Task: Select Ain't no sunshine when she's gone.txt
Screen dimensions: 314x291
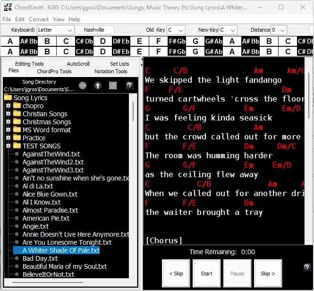Action: point(76,178)
